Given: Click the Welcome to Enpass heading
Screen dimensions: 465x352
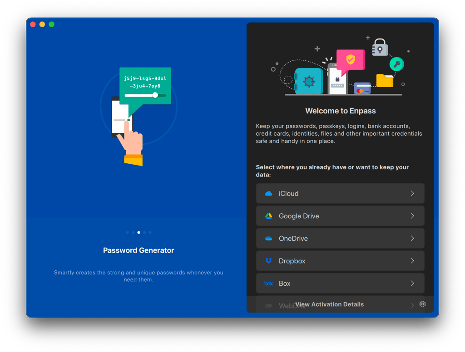Looking at the screenshot, I should point(341,111).
